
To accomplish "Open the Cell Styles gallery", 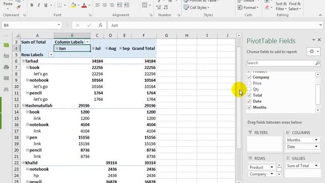I will (197, 8).
